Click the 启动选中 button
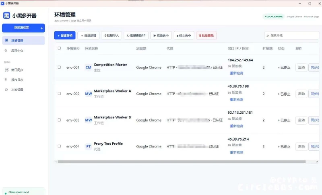322x195 pixels. coord(161,35)
